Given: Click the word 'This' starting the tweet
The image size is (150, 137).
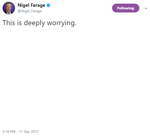Looking at the screenshot, I should coord(9,23).
